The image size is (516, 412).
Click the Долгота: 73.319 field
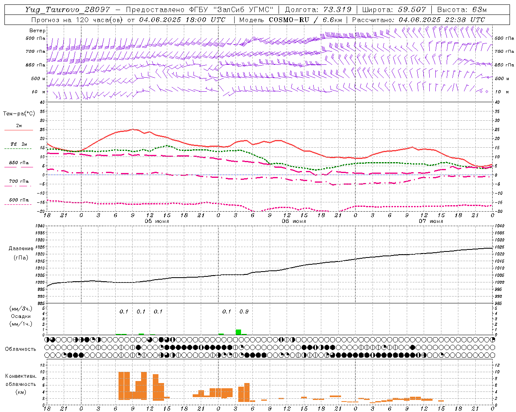[x=318, y=10]
